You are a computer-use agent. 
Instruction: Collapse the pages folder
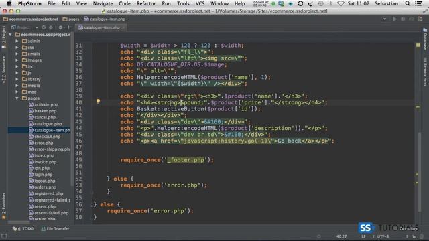tap(17, 98)
